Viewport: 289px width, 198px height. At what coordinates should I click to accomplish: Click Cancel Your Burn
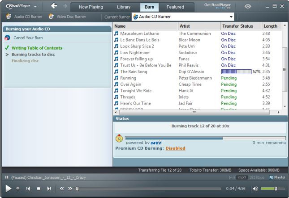click(28, 38)
